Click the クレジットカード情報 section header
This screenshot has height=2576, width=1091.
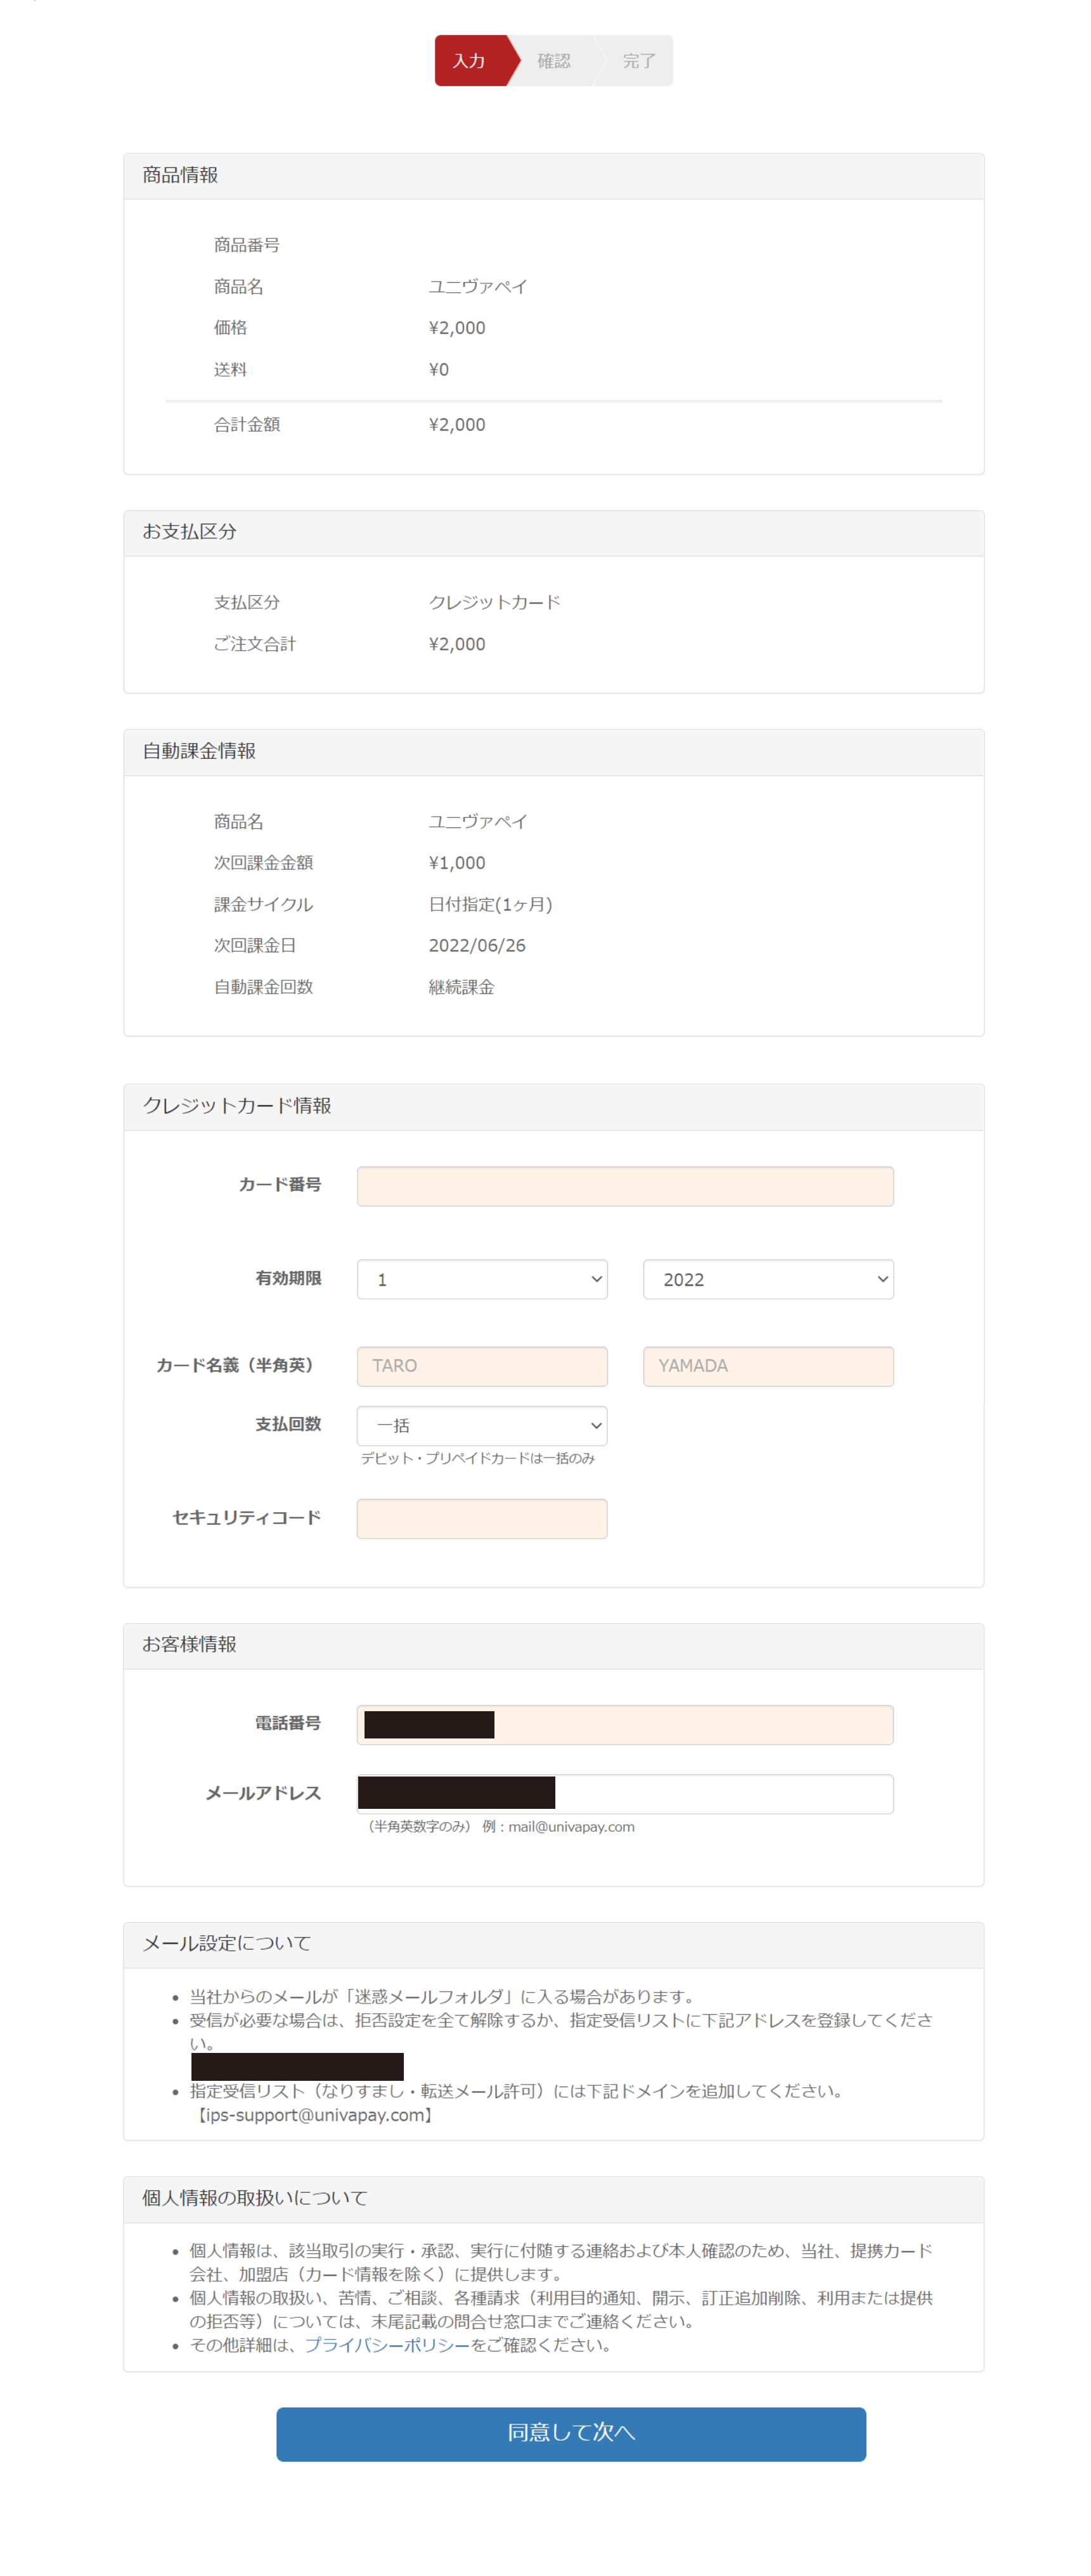coord(237,1106)
